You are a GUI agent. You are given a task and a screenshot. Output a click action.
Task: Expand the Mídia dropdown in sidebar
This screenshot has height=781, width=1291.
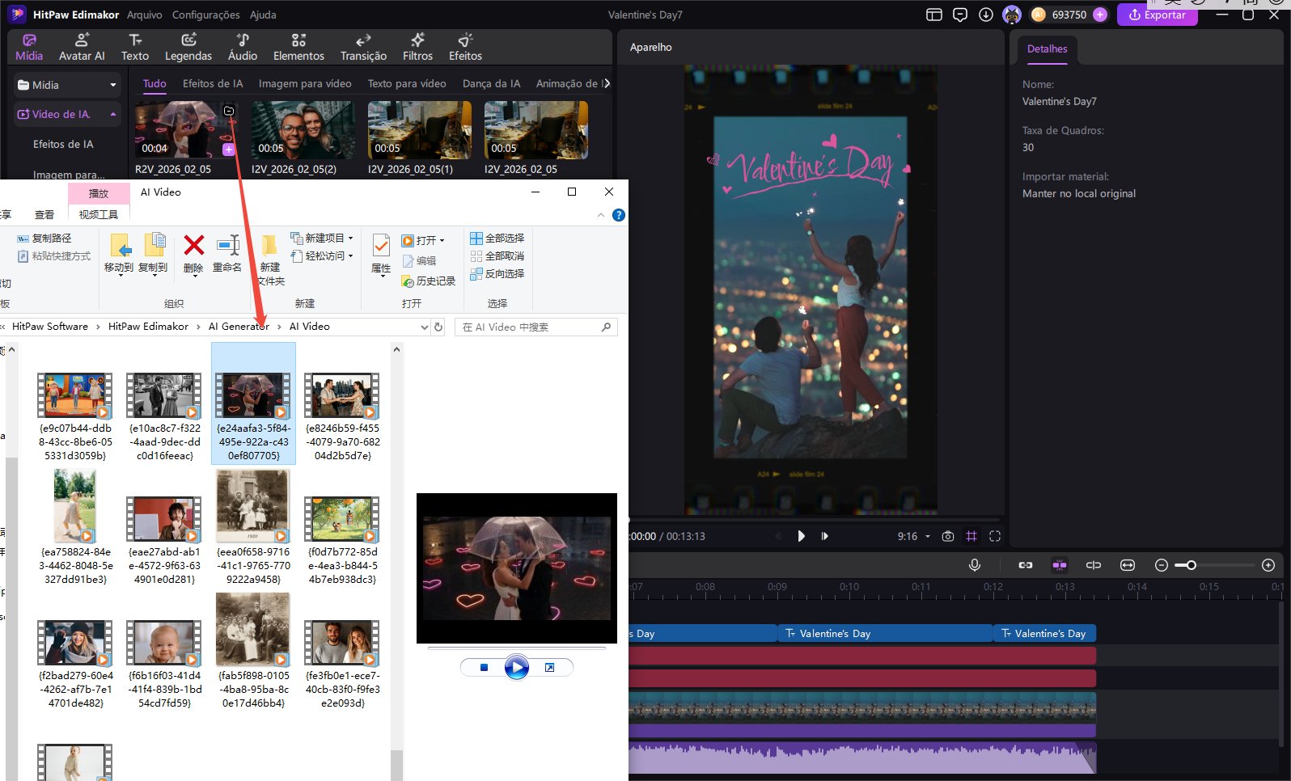112,85
